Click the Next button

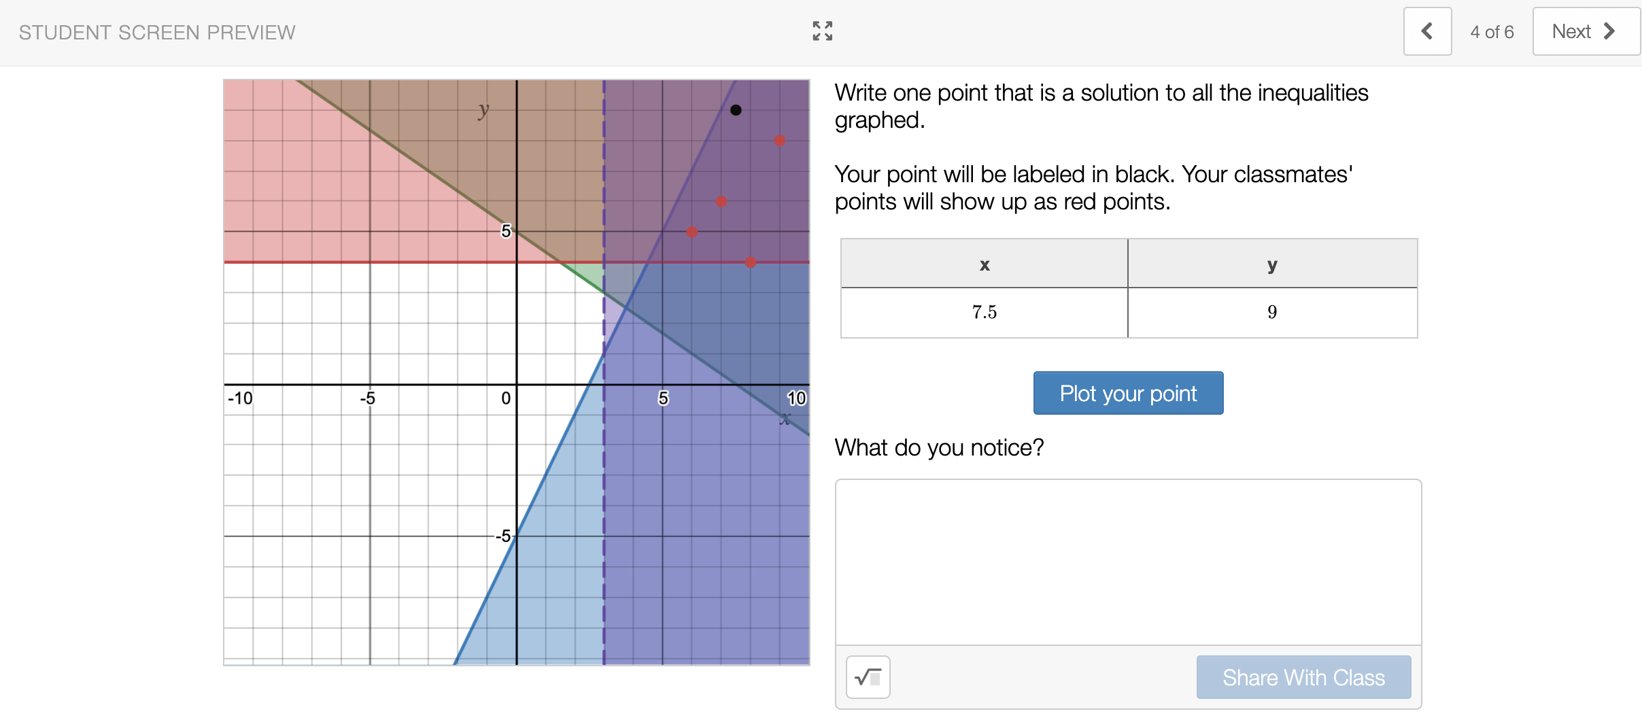pyautogui.click(x=1585, y=31)
